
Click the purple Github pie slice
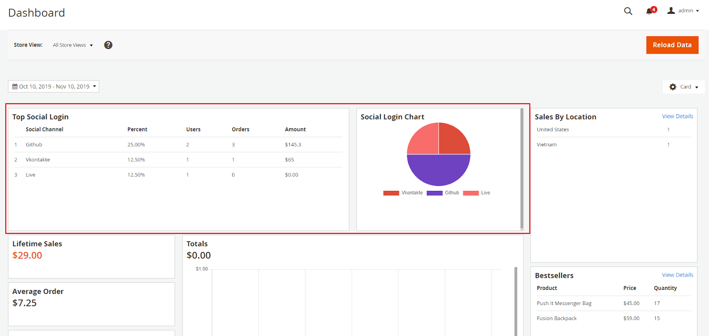[438, 170]
